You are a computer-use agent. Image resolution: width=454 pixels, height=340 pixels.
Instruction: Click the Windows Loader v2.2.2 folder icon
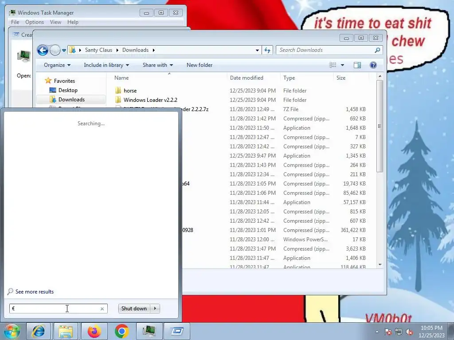click(118, 100)
